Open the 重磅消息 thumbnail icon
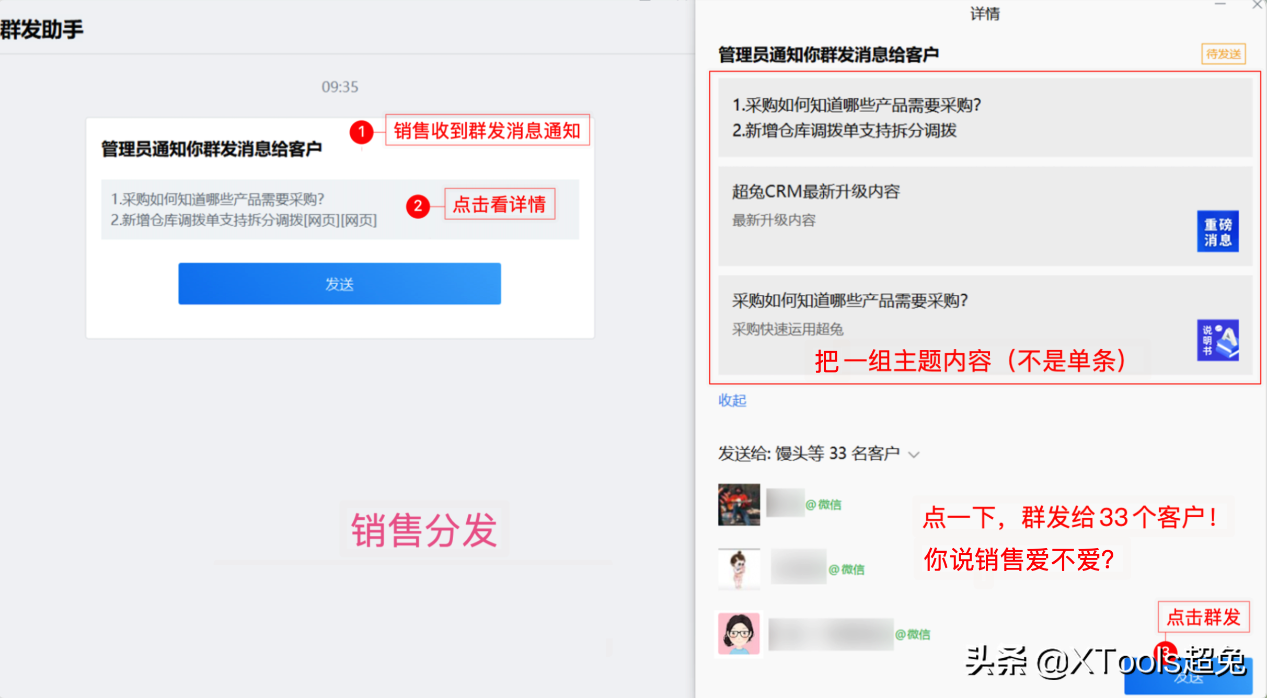 click(x=1217, y=231)
